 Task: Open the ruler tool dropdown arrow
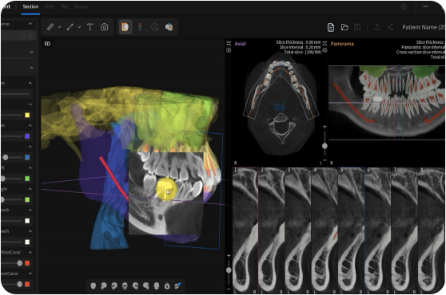pyautogui.click(x=59, y=27)
